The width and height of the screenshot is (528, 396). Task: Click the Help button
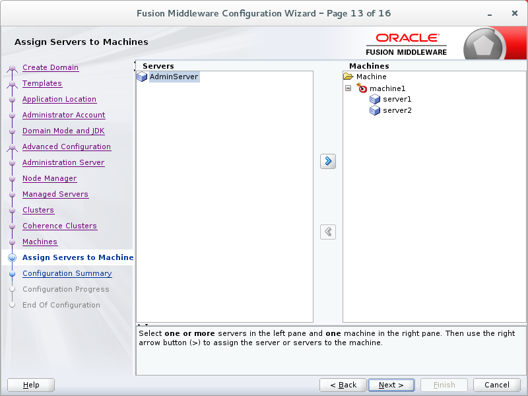pos(31,385)
